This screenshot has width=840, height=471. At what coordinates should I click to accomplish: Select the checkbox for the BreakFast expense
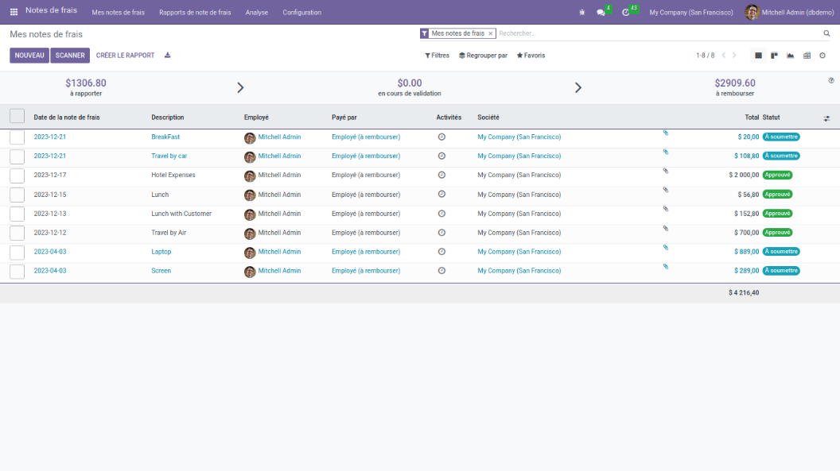click(x=17, y=137)
